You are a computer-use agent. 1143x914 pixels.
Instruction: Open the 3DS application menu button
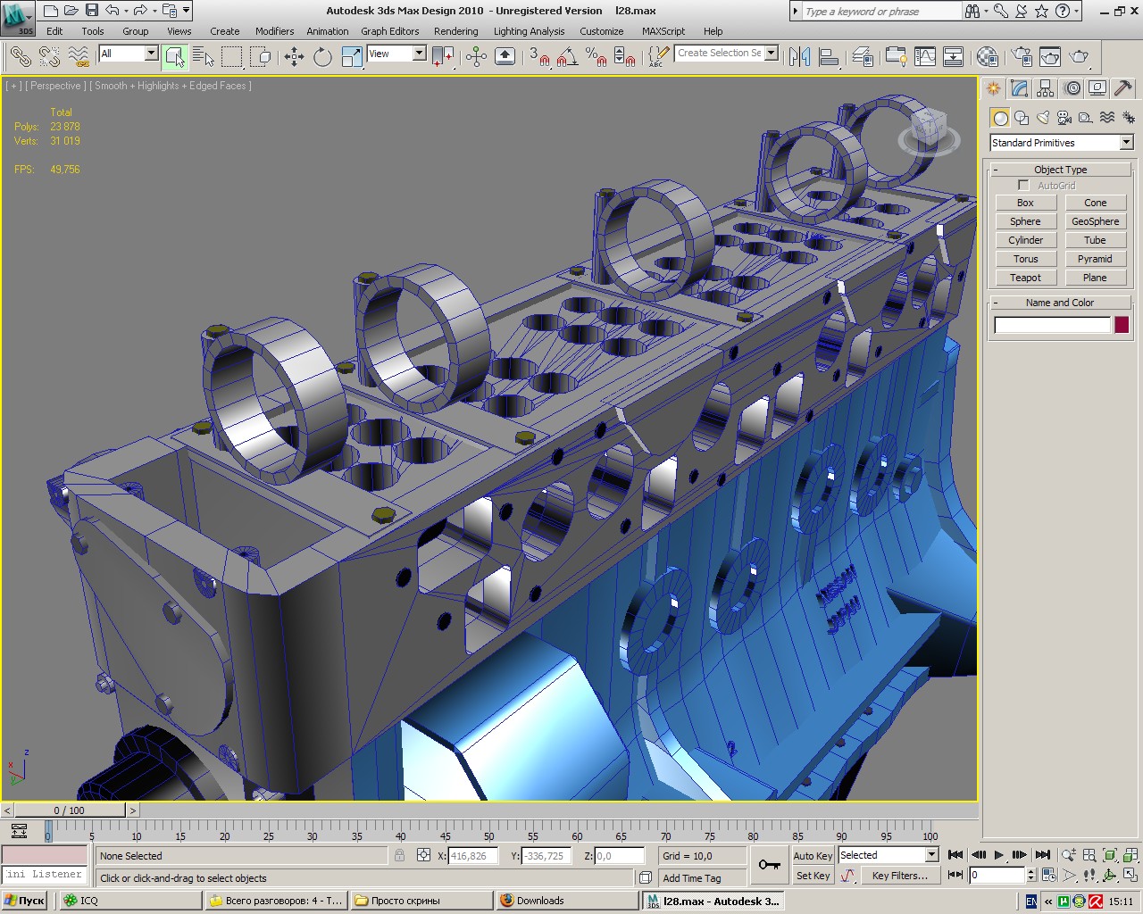[x=18, y=17]
